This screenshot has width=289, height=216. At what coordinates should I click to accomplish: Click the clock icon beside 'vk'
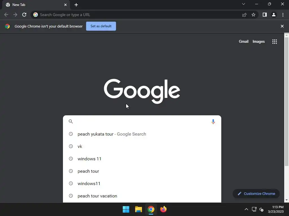coord(71,146)
